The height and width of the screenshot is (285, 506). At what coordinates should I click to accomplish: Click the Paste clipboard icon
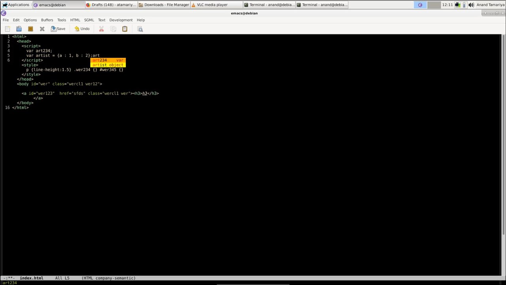coord(125,29)
